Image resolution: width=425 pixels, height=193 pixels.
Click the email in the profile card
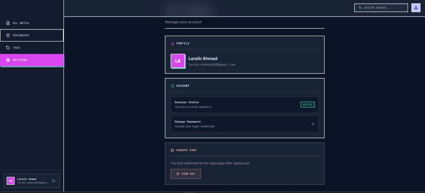pyautogui.click(x=212, y=65)
